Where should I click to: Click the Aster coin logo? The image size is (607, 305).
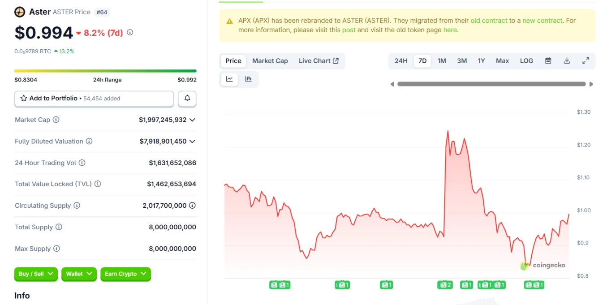click(20, 12)
